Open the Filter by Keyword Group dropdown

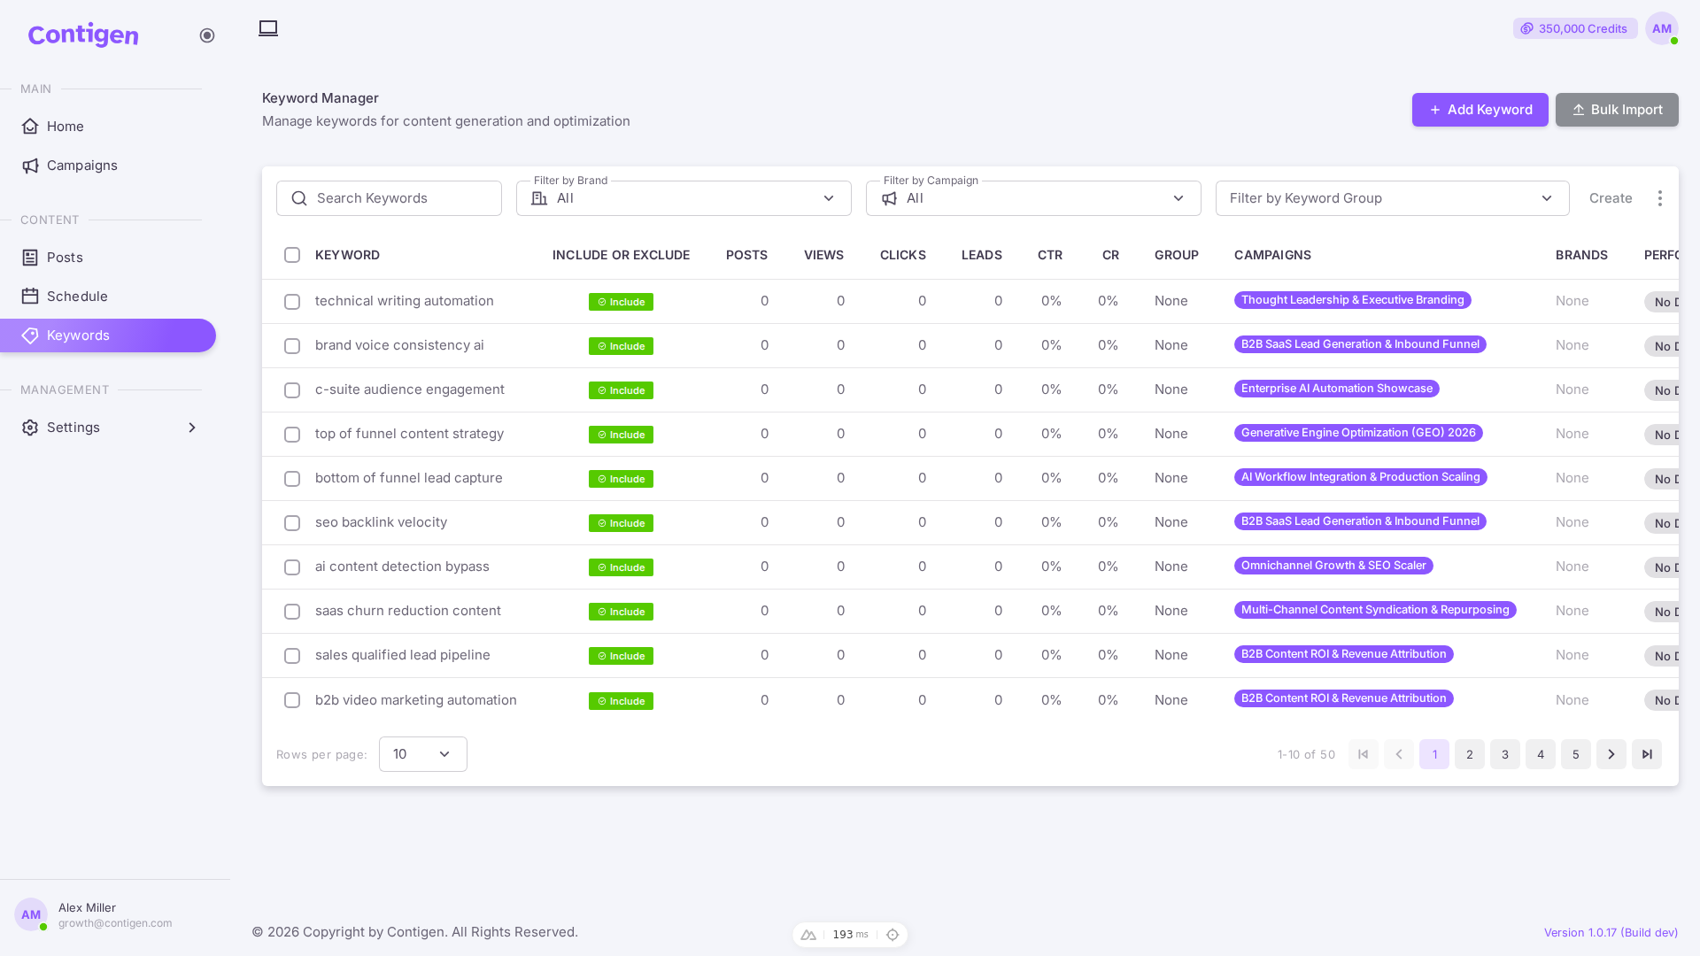(1392, 198)
